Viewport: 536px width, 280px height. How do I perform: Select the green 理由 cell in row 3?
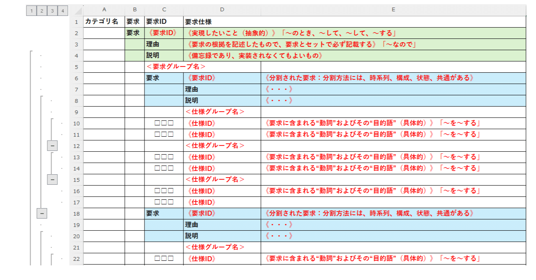pos(164,44)
